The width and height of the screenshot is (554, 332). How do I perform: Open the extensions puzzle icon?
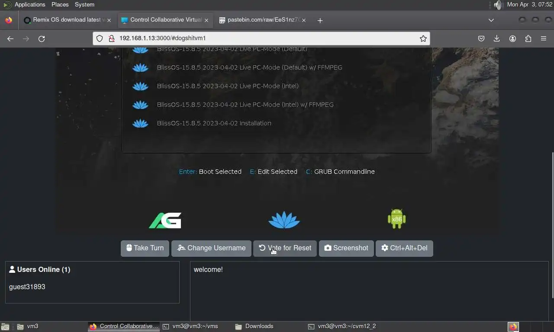[x=528, y=38]
